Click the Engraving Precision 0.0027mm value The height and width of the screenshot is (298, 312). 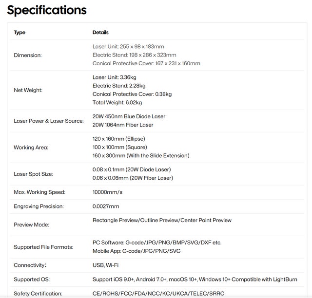click(x=106, y=206)
